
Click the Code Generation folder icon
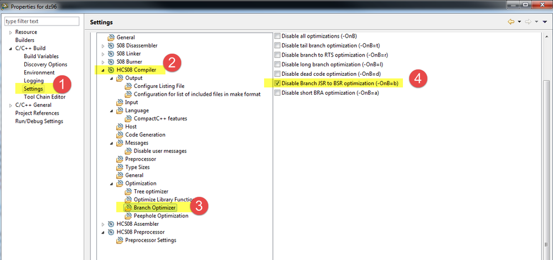(x=120, y=134)
